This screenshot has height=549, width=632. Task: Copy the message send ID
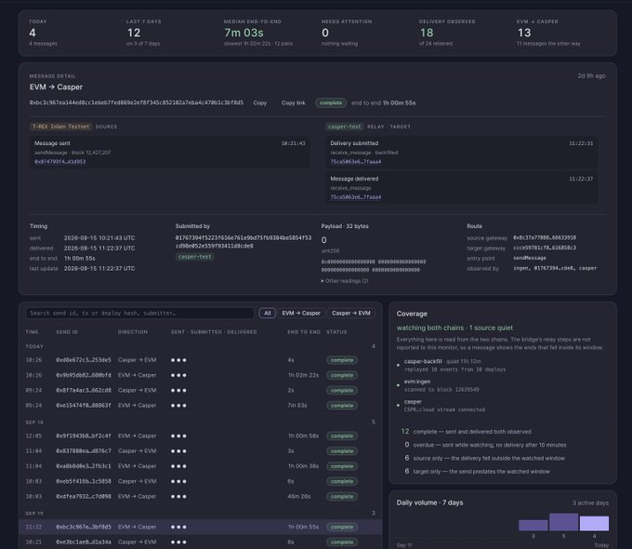tap(260, 103)
